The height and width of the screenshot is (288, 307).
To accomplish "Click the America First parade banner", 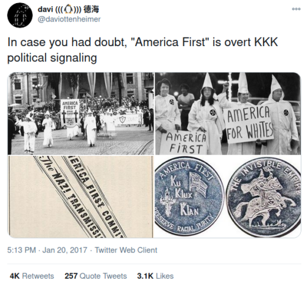I will coord(70,112).
